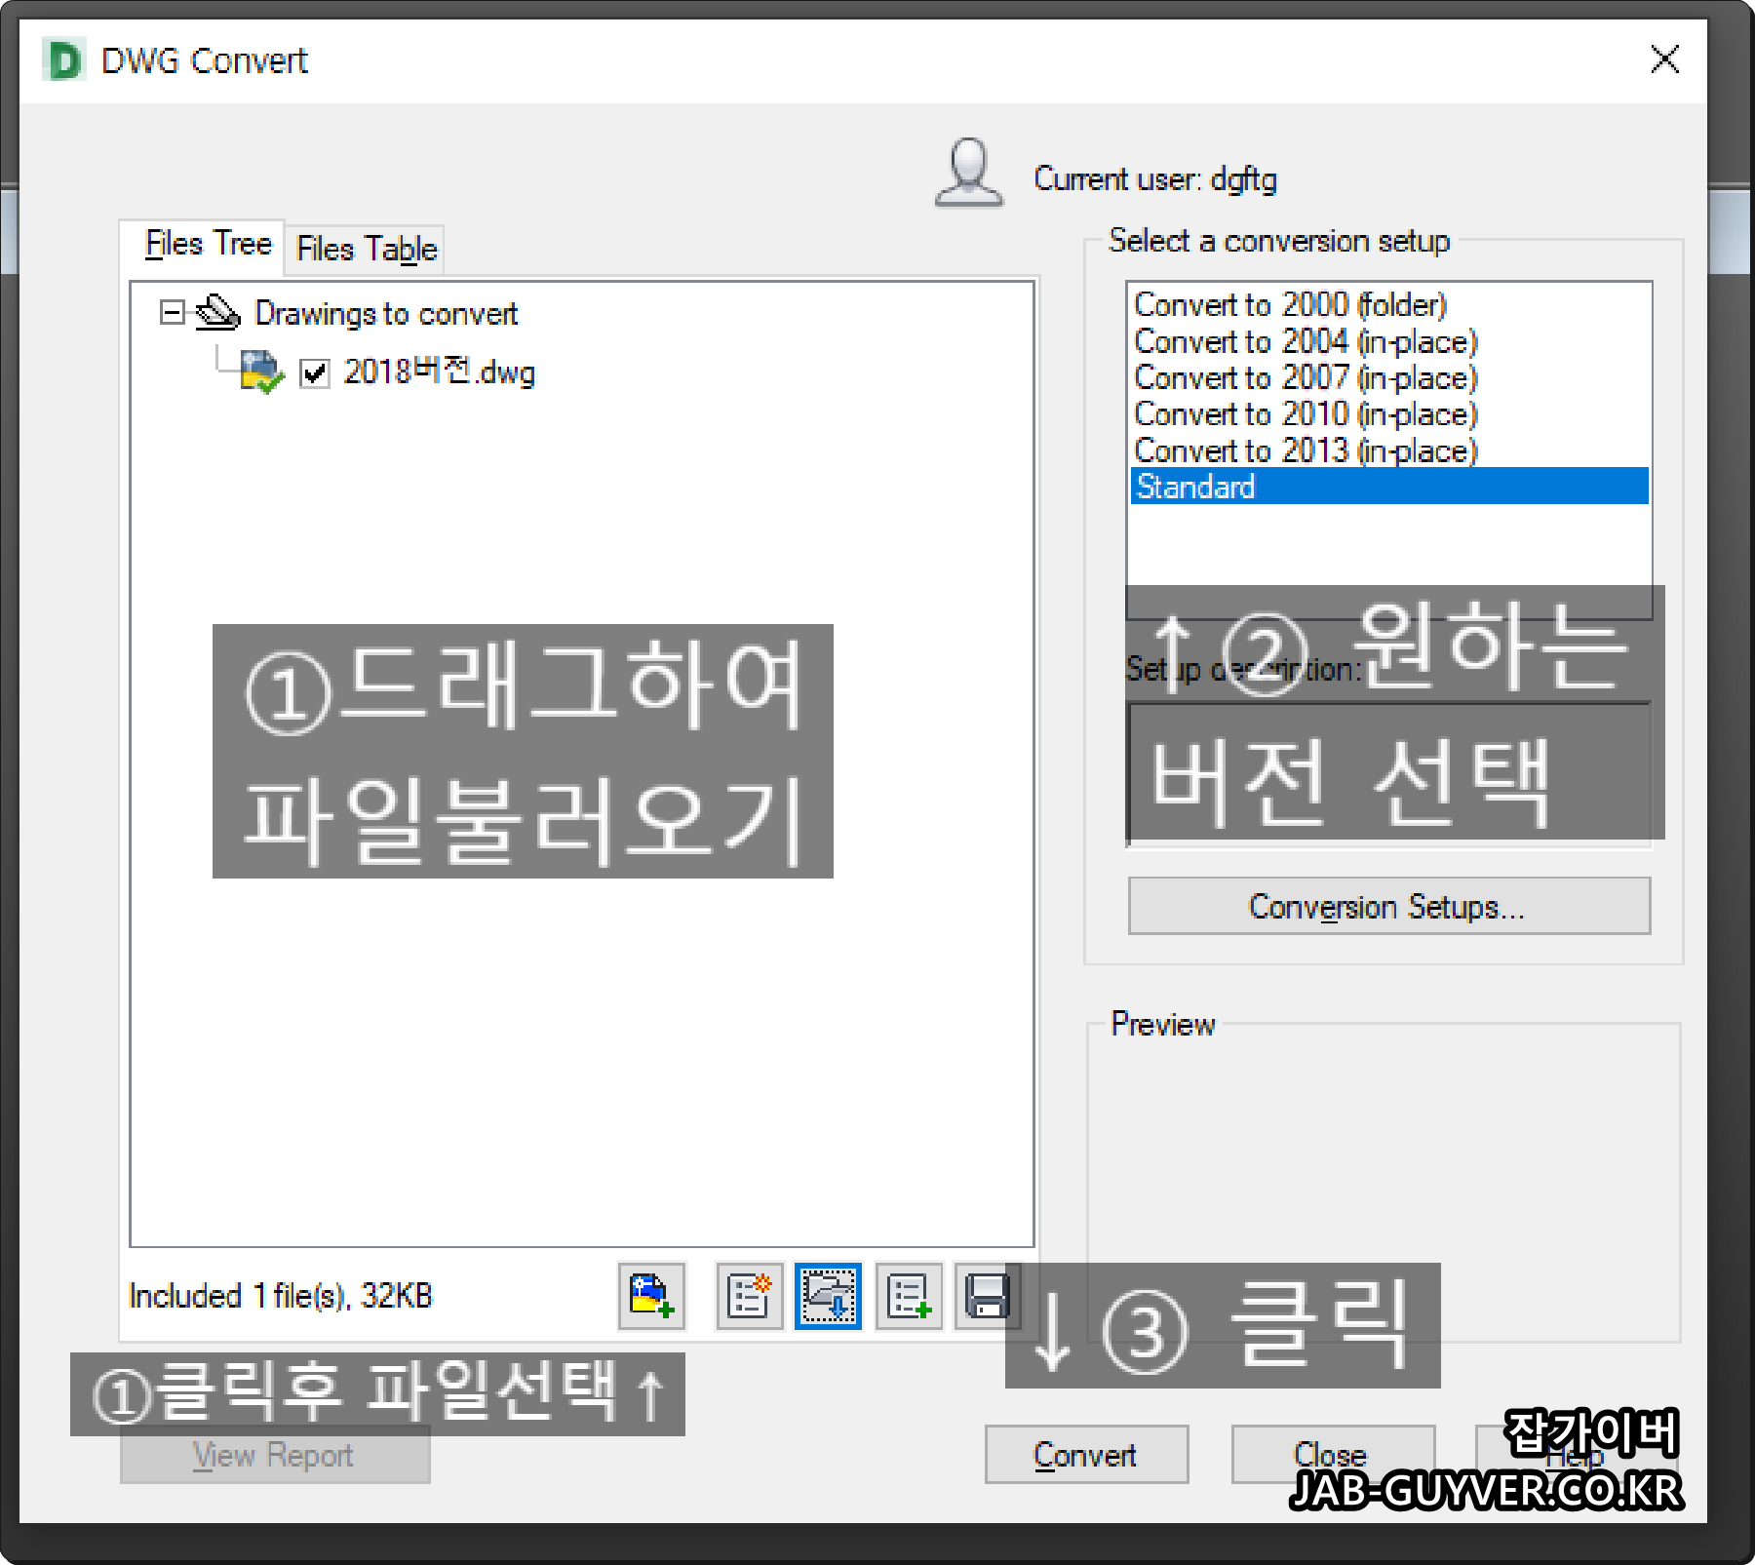Select the 2018버전.dwg file name

pos(440,372)
